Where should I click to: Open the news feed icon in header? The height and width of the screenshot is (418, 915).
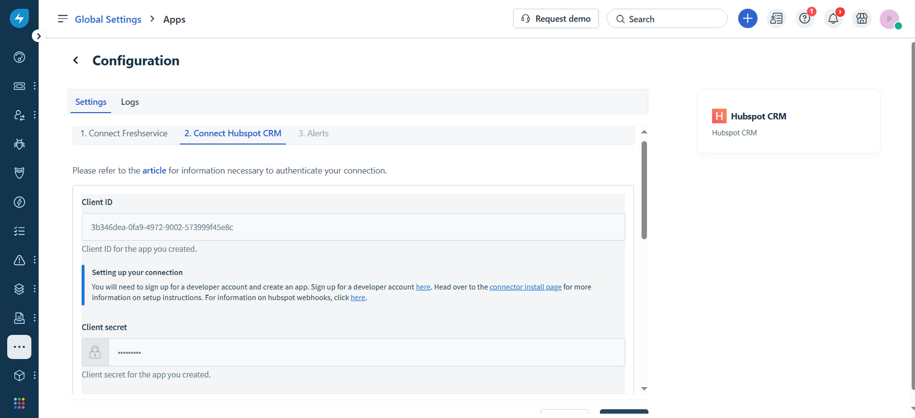click(776, 19)
